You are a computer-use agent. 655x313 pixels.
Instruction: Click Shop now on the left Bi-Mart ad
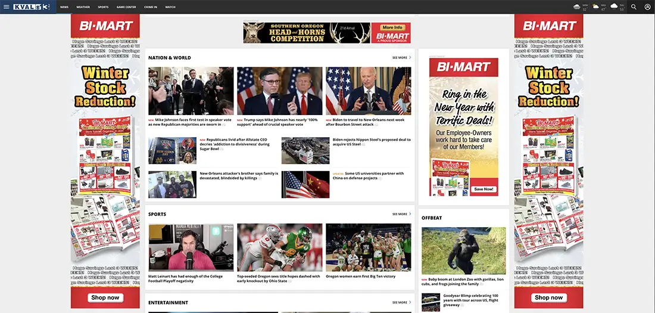pyautogui.click(x=105, y=298)
